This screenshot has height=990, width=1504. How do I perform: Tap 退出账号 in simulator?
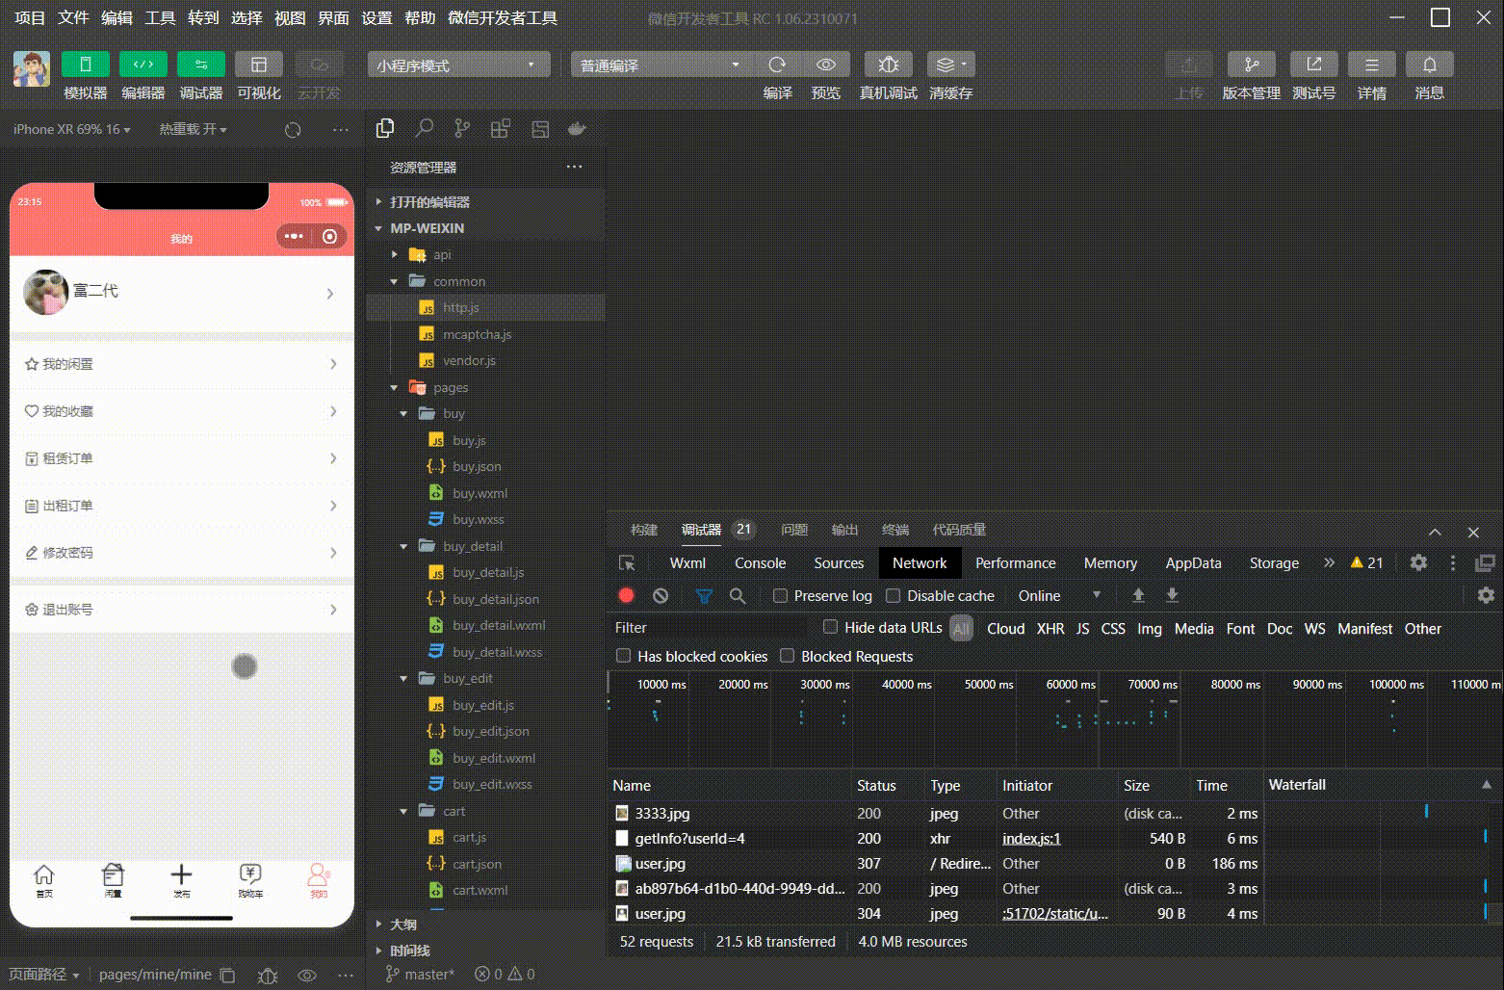click(x=182, y=610)
